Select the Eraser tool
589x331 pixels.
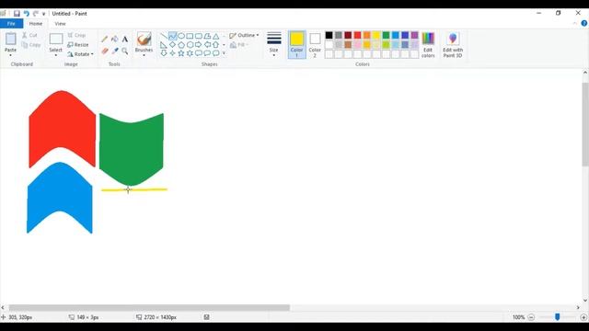click(104, 51)
